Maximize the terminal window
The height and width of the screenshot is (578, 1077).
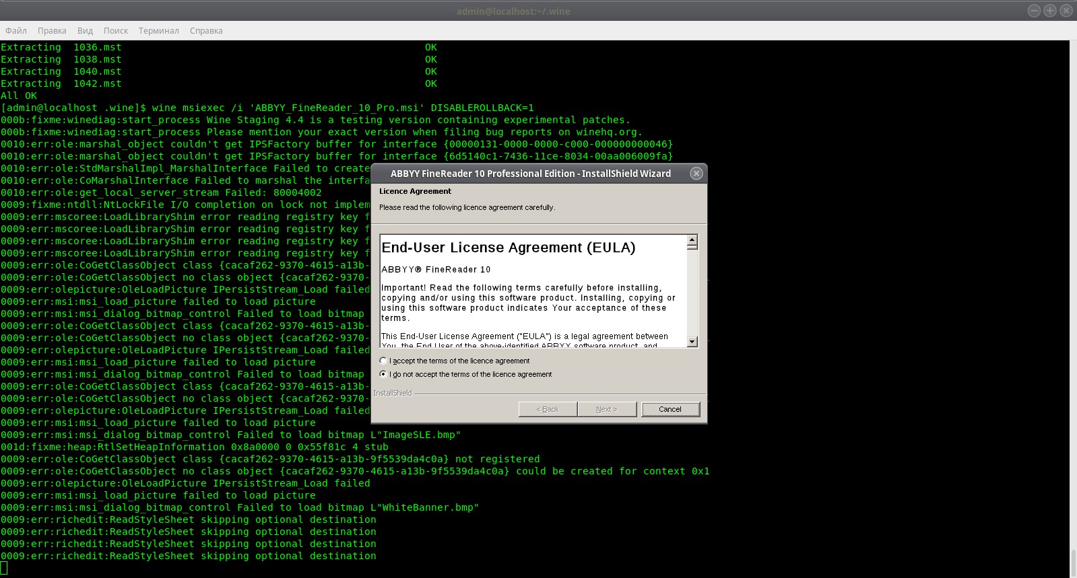point(1050,11)
